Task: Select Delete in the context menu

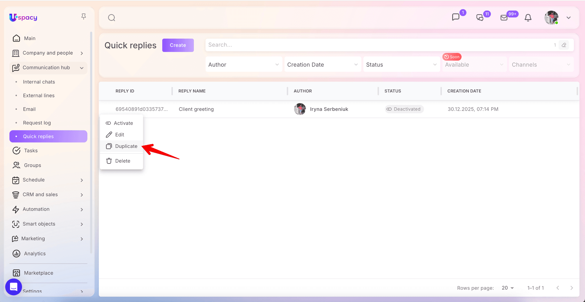Action: (123, 161)
